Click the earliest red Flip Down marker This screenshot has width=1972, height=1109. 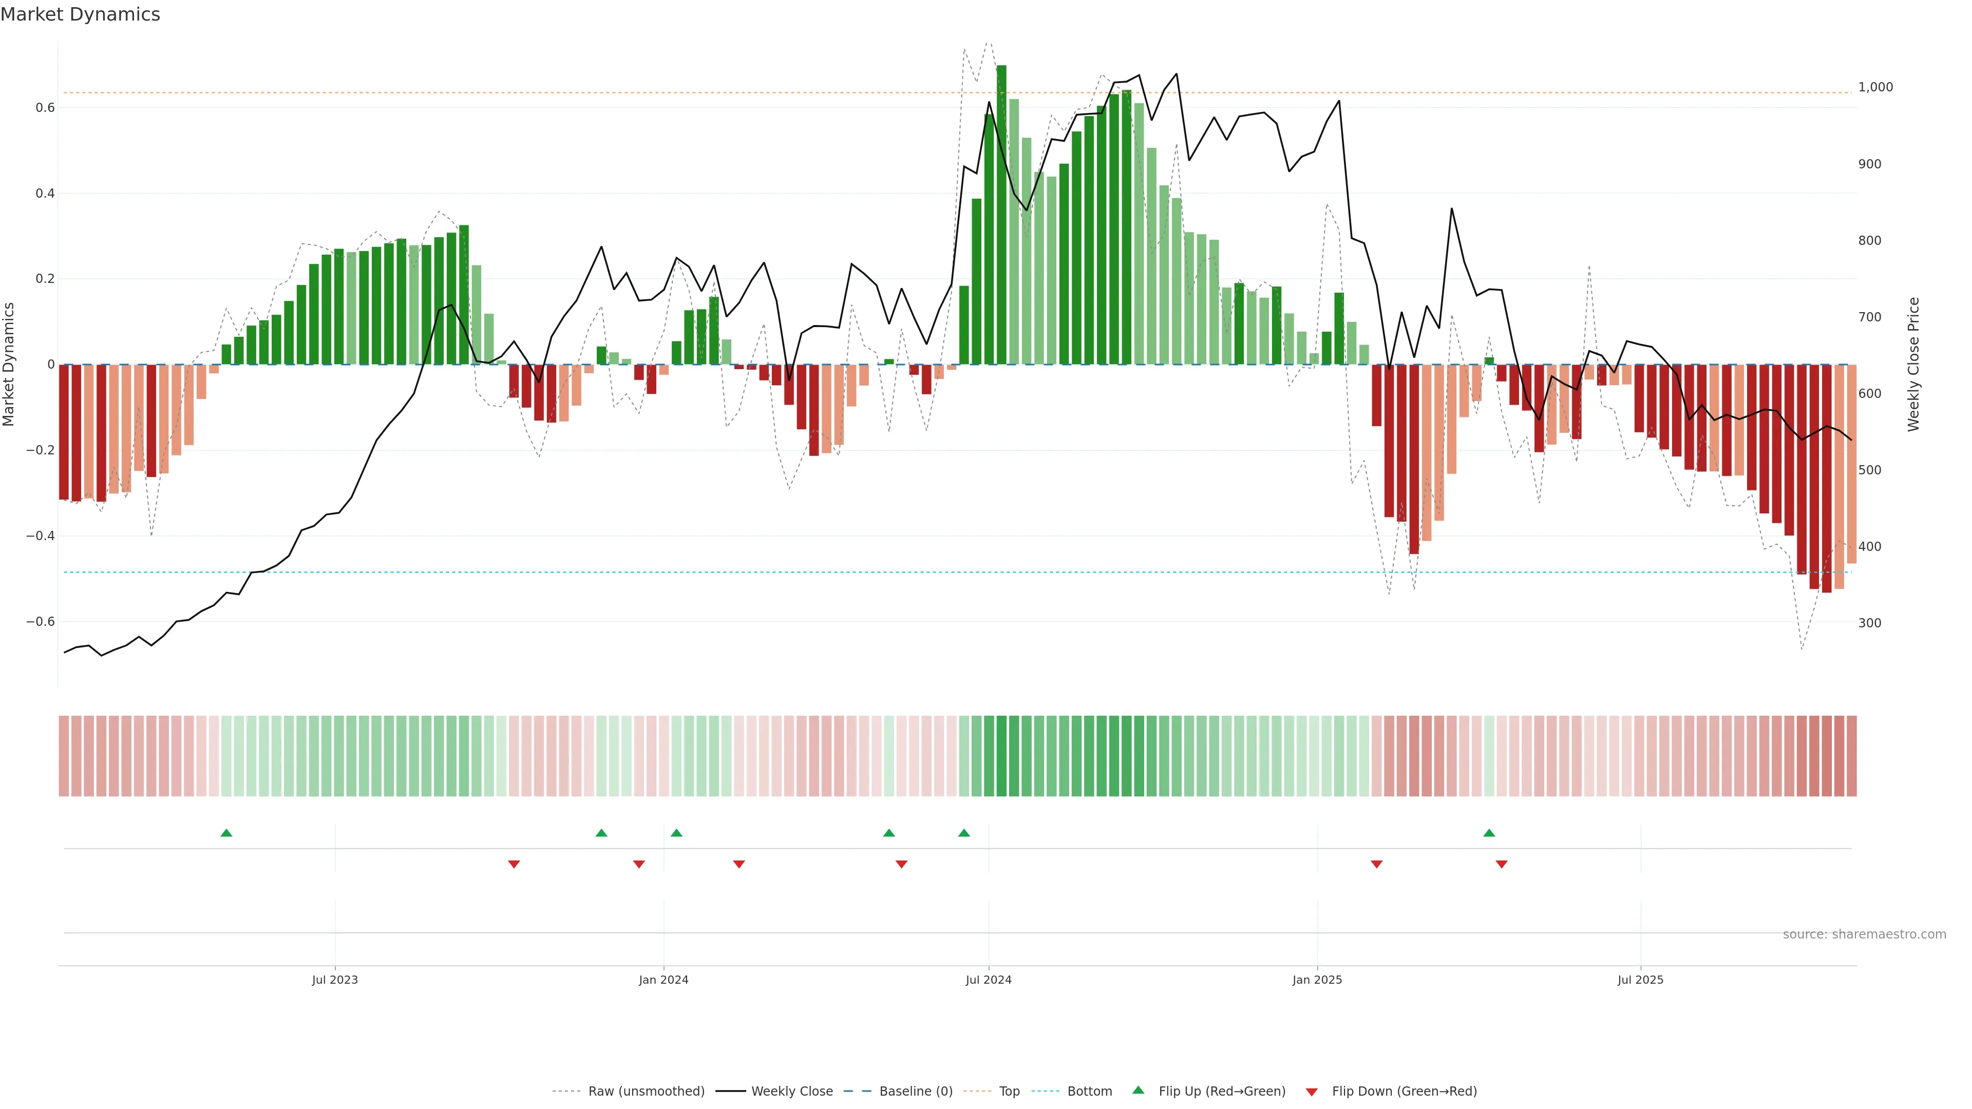point(514,864)
